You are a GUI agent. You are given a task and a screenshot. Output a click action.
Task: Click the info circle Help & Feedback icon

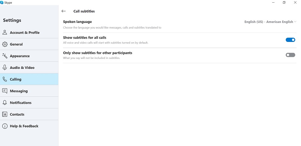(x=5, y=126)
